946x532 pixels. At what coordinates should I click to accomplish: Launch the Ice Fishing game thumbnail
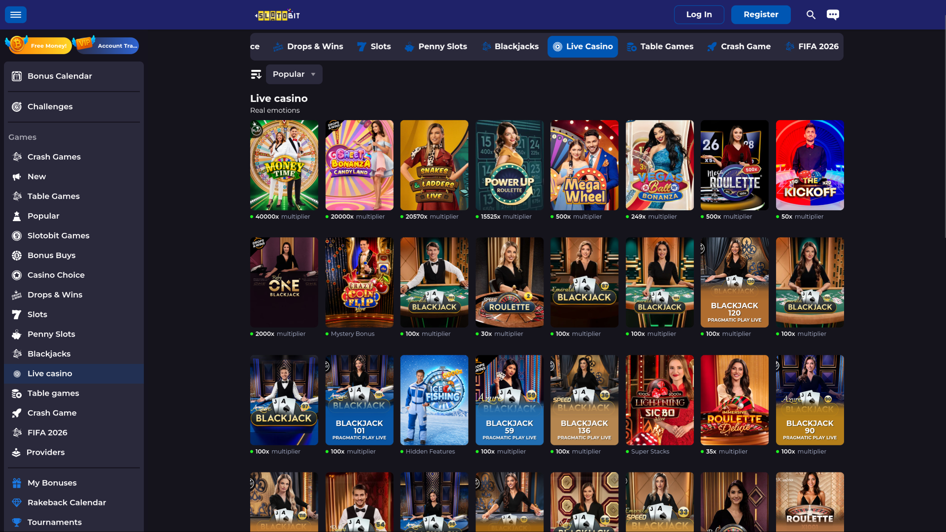(x=434, y=400)
